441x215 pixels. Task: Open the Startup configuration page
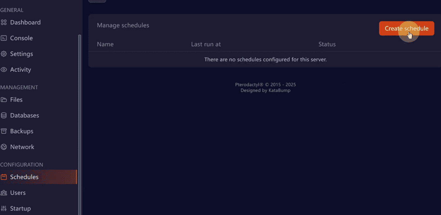pyautogui.click(x=20, y=209)
